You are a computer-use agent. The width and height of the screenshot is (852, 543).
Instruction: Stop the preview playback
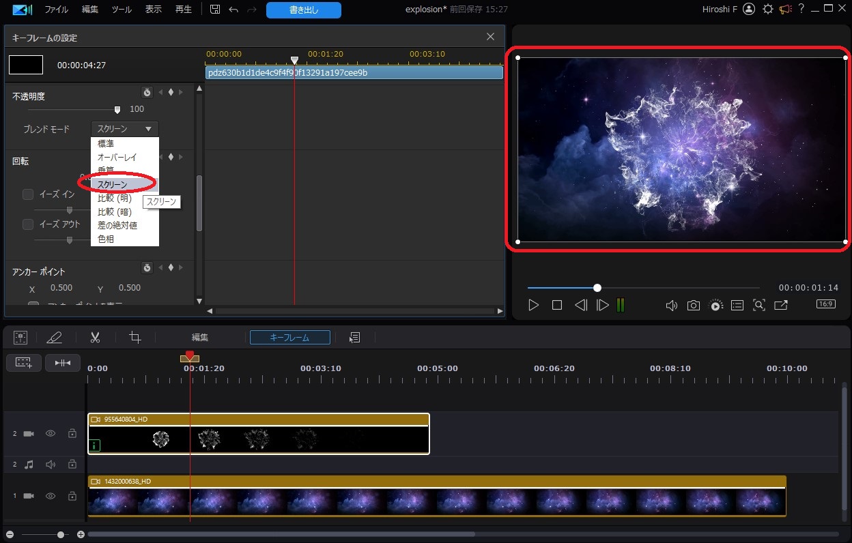pyautogui.click(x=557, y=305)
